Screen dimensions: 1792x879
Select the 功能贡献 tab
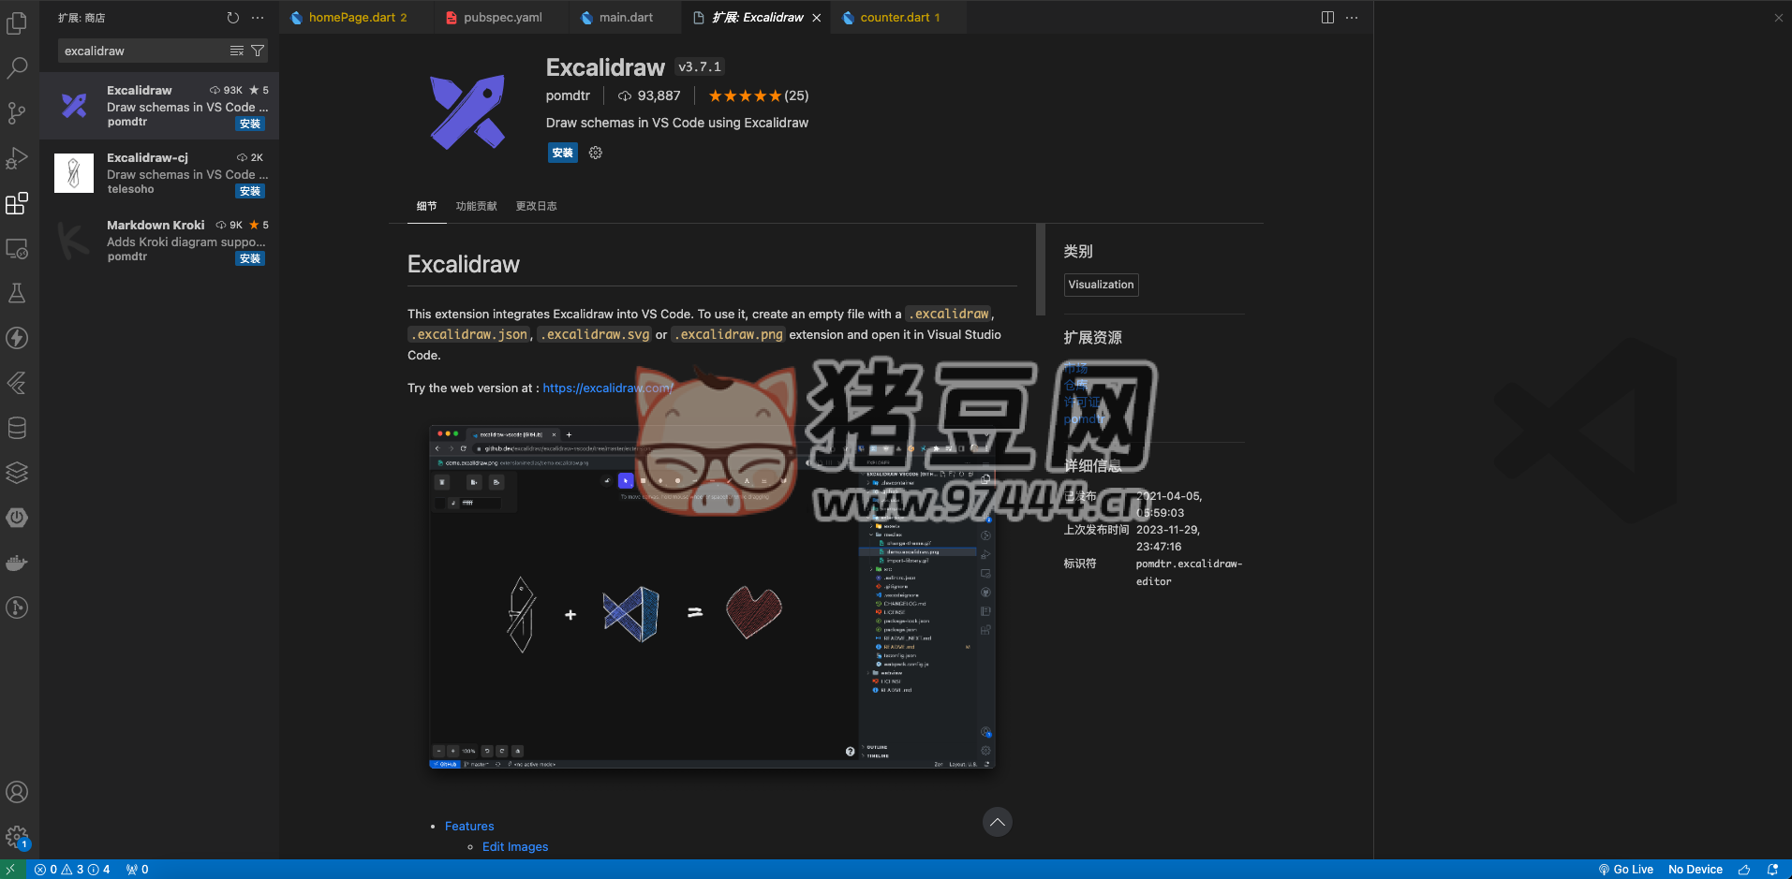click(476, 206)
